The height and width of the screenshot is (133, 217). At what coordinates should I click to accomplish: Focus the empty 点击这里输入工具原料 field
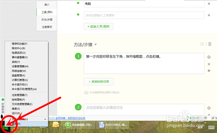[x=144, y=15]
